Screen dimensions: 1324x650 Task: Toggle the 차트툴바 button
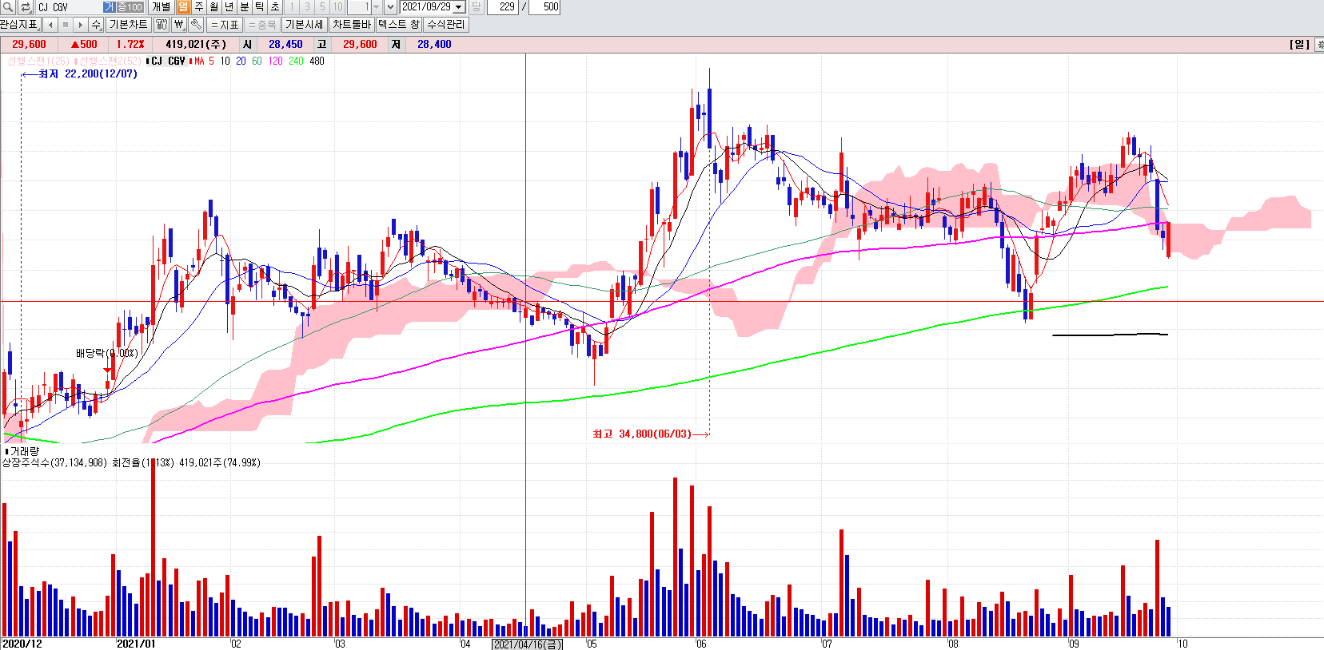(x=352, y=25)
